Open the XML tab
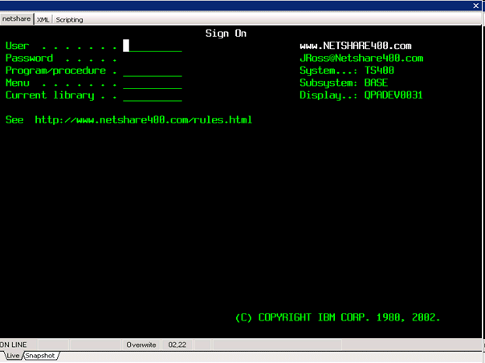The width and height of the screenshot is (485, 363). point(43,20)
